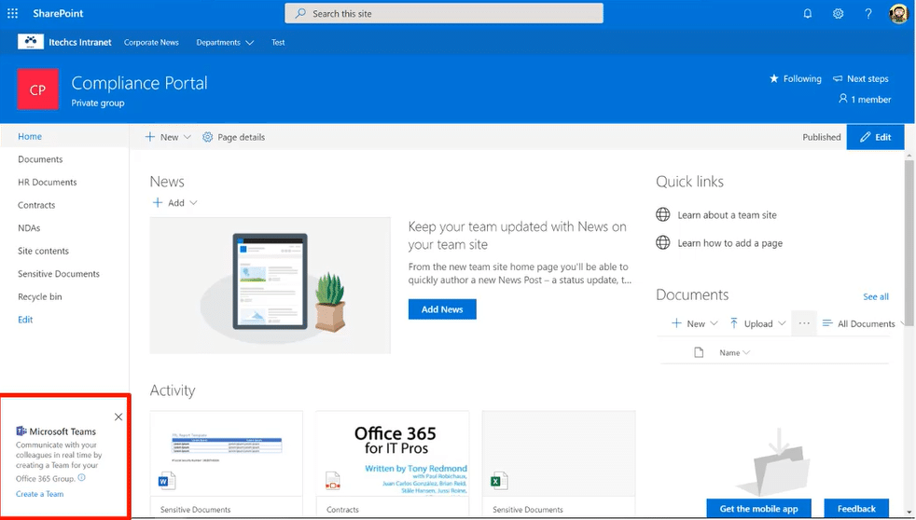The image size is (916, 520).
Task: Click the SharePoint title text
Action: click(58, 13)
